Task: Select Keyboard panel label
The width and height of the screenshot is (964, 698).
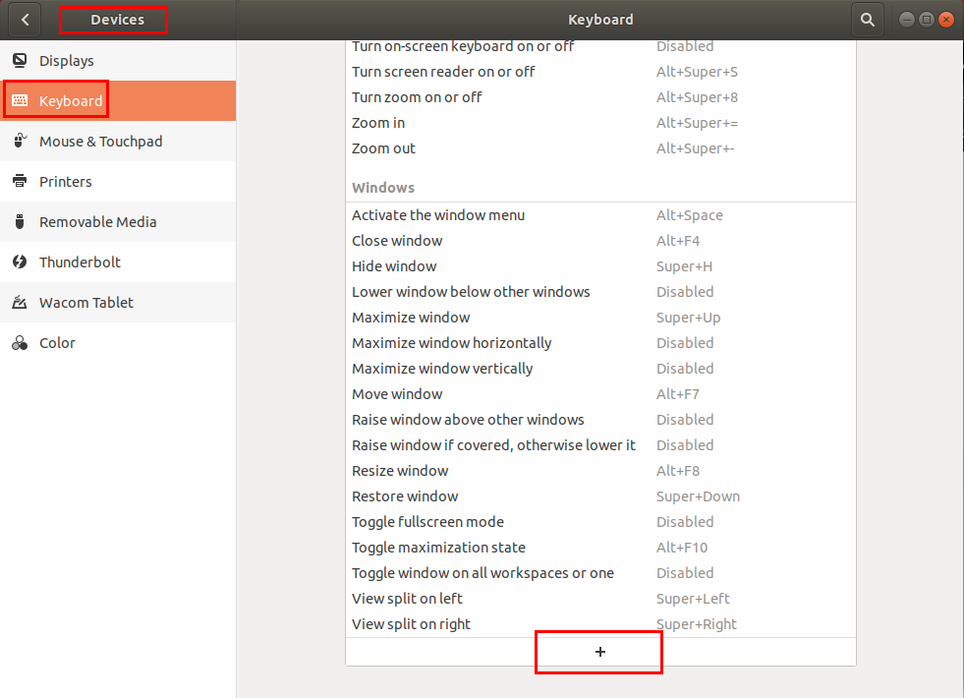Action: point(71,101)
